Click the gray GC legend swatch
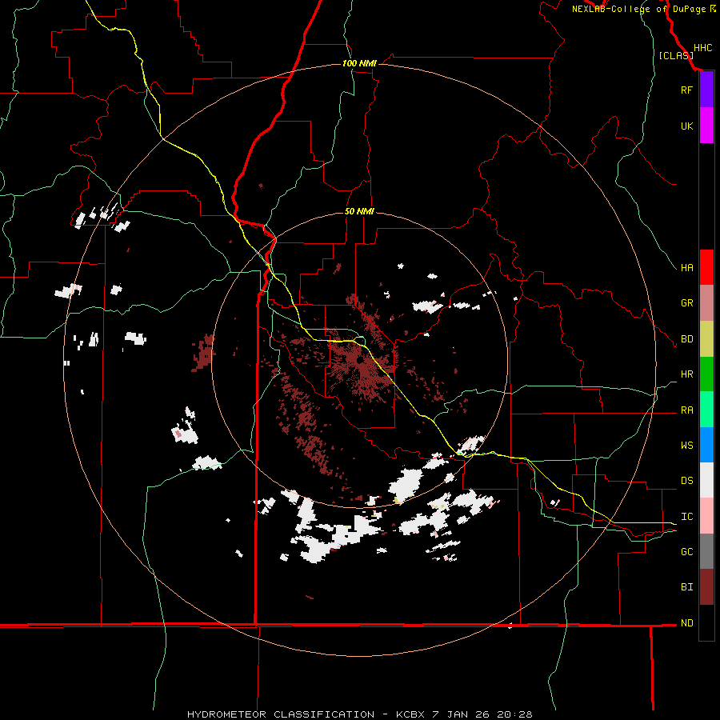The image size is (720, 720). point(706,551)
